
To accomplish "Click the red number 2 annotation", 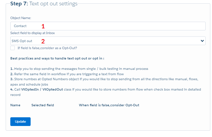I will 43,41.
